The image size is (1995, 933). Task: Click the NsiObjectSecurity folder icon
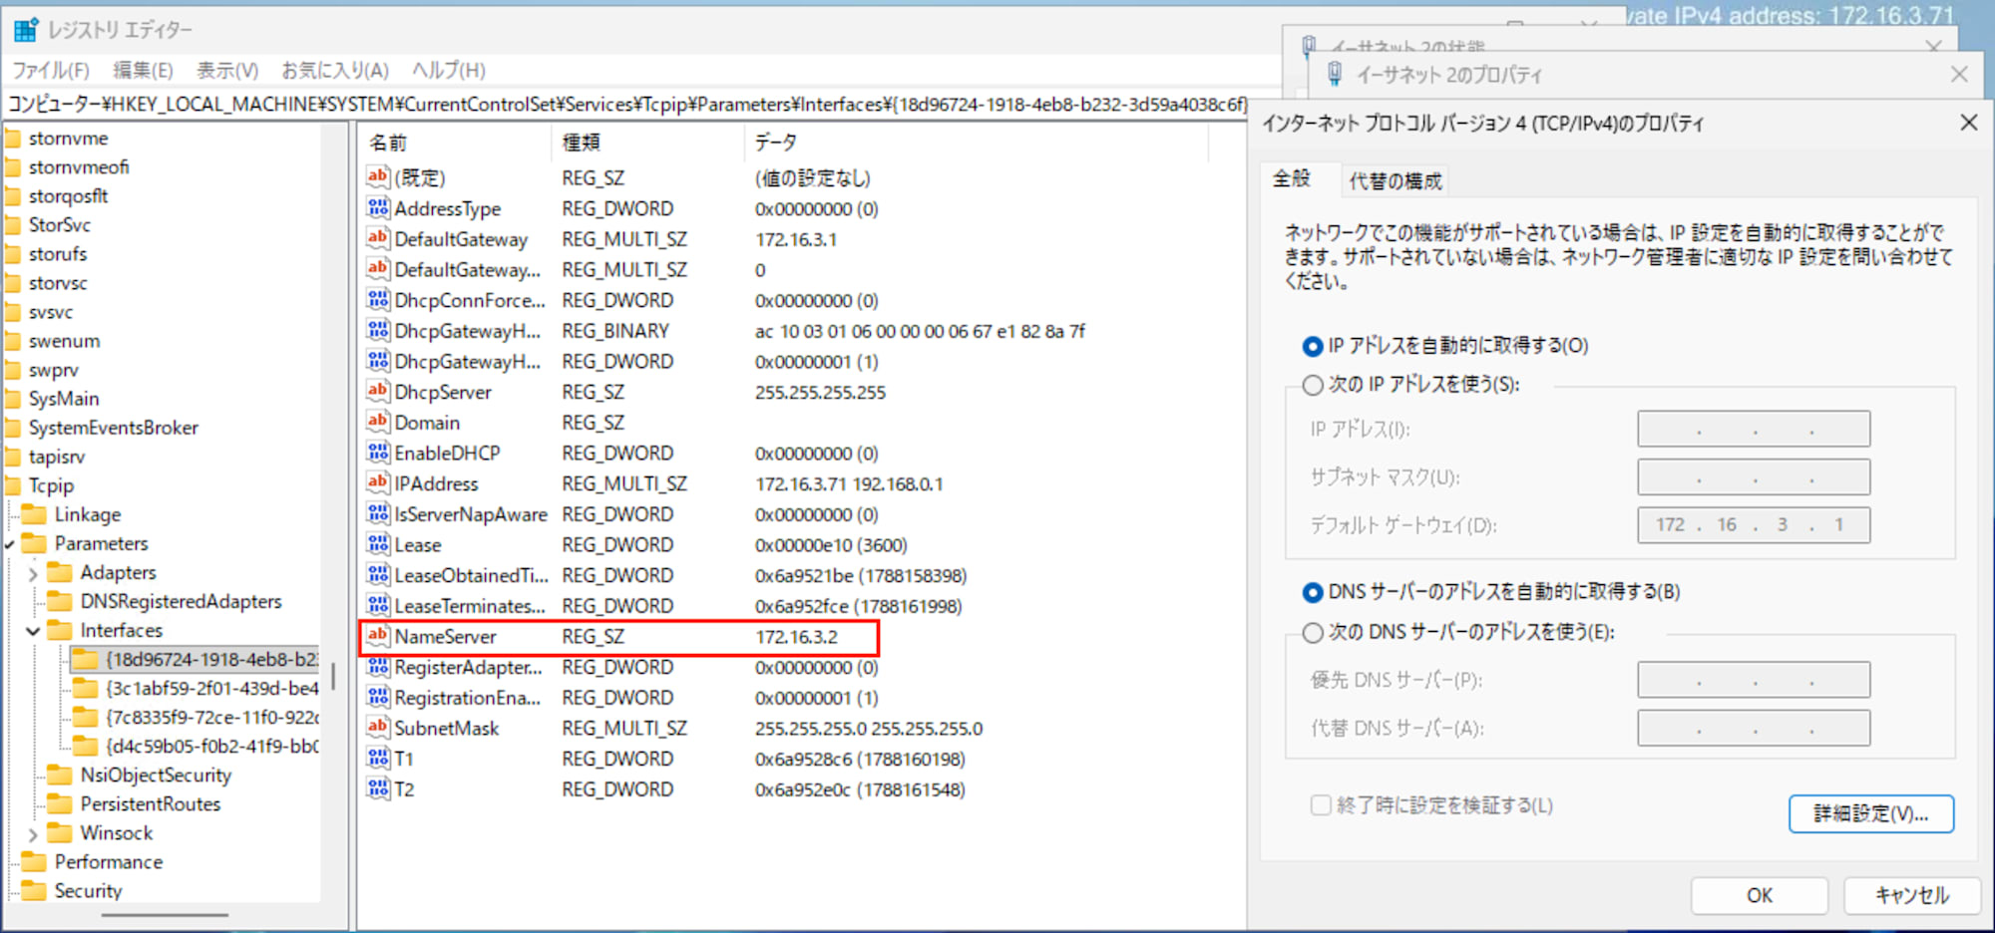pyautogui.click(x=61, y=775)
